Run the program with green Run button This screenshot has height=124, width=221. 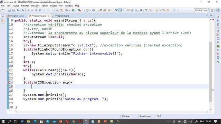pos(73,10)
